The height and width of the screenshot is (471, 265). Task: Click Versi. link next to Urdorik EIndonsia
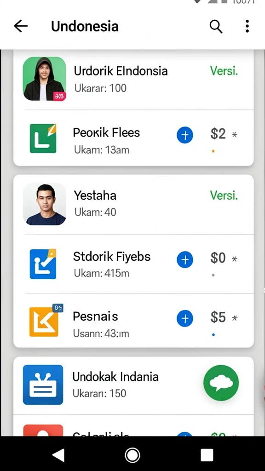pos(224,71)
